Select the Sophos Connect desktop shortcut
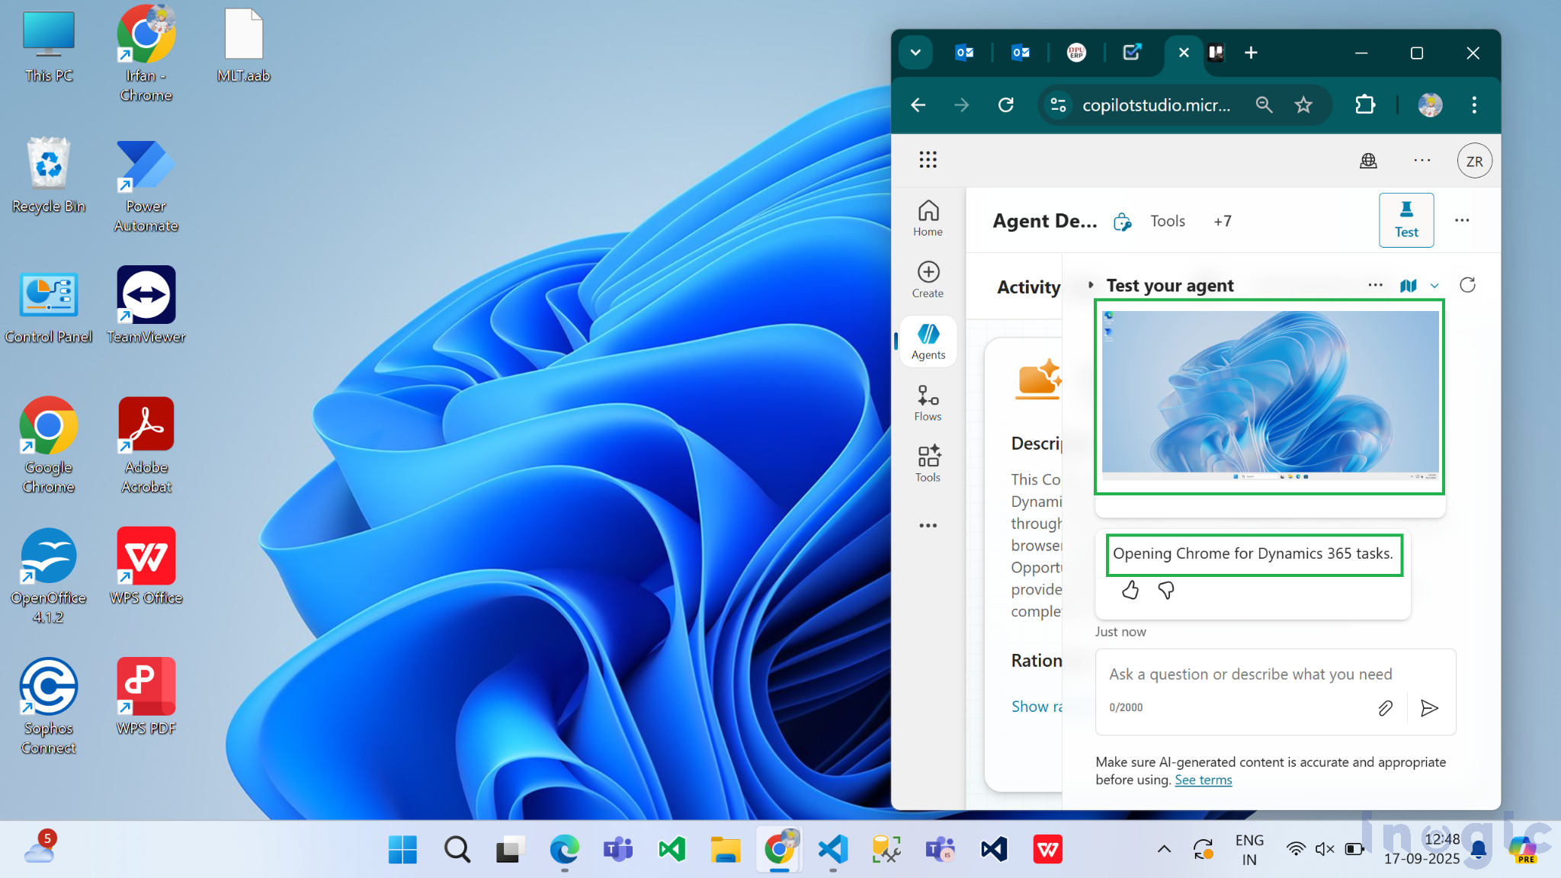The image size is (1561, 878). click(x=49, y=707)
